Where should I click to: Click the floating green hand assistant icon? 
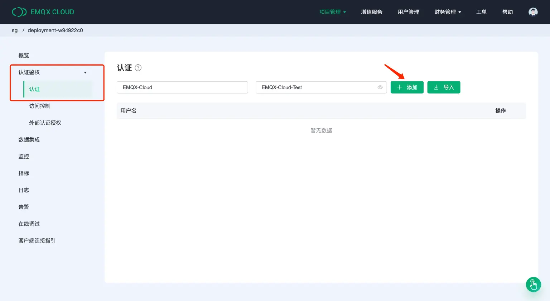click(x=533, y=285)
